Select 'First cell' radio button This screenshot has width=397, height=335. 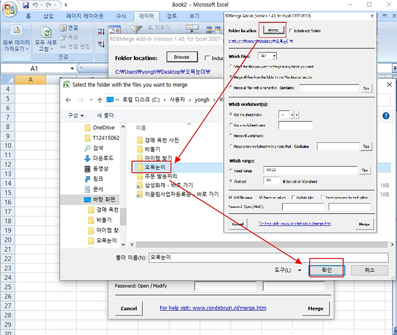[231, 181]
